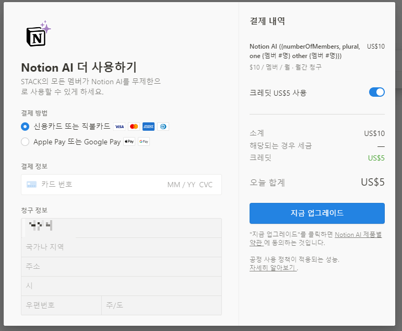Click the blurred name billing field
The image size is (402, 331).
tap(121, 228)
